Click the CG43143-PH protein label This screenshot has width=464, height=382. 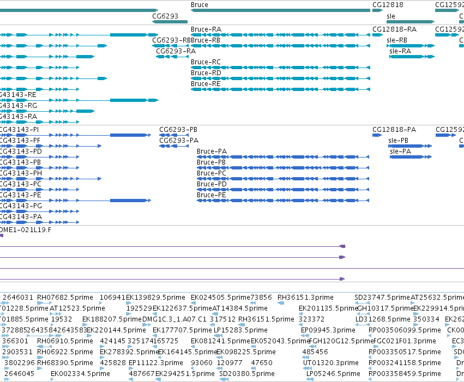tap(21, 173)
